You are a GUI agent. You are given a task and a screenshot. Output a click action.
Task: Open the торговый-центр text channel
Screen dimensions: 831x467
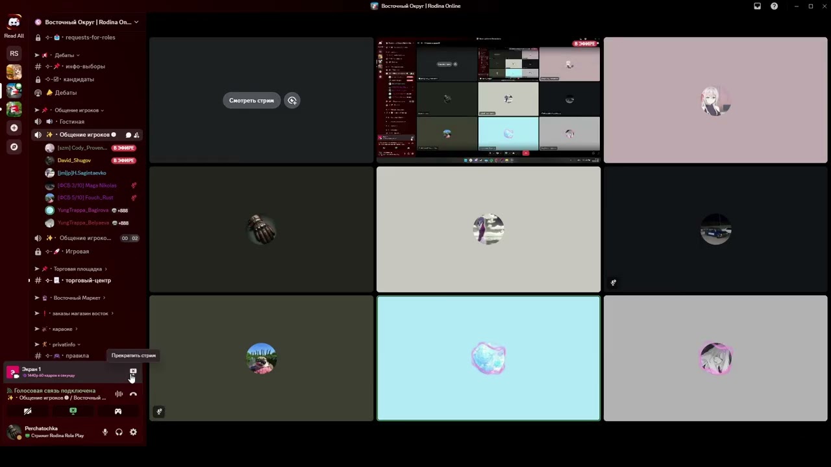tap(87, 280)
